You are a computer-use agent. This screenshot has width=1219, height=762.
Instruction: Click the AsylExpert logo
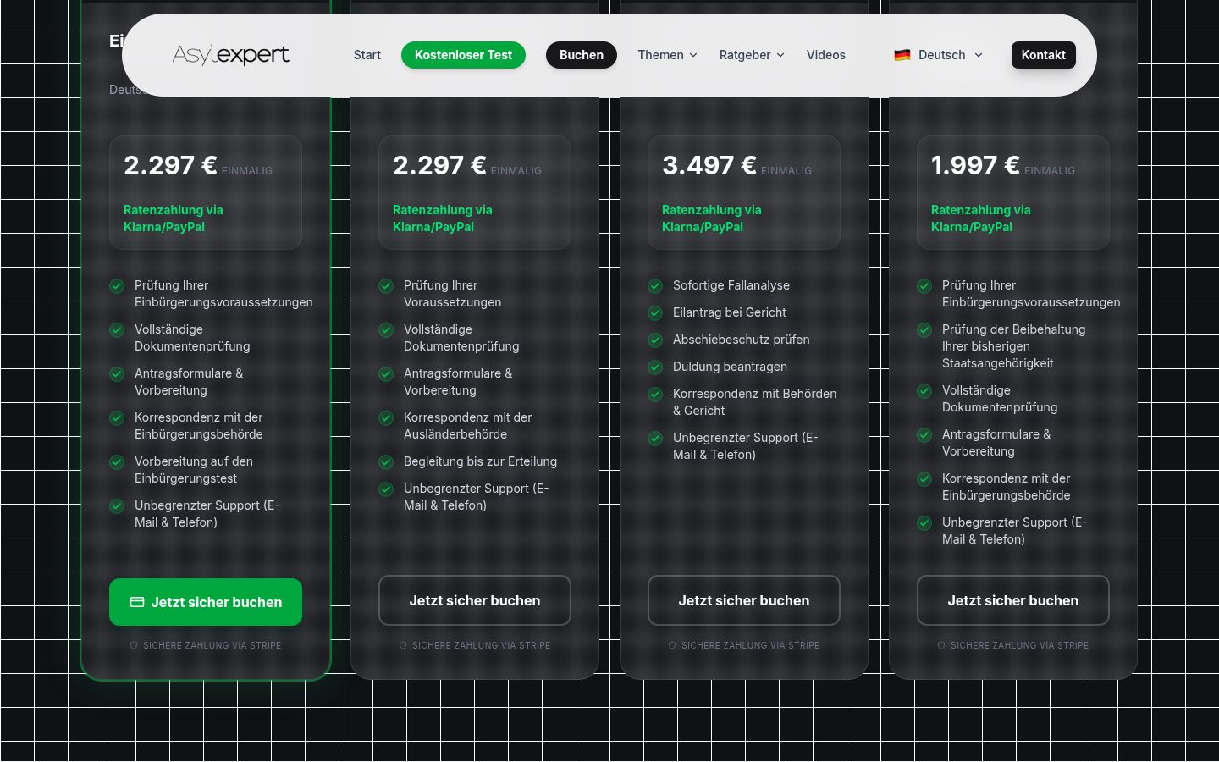(x=230, y=55)
